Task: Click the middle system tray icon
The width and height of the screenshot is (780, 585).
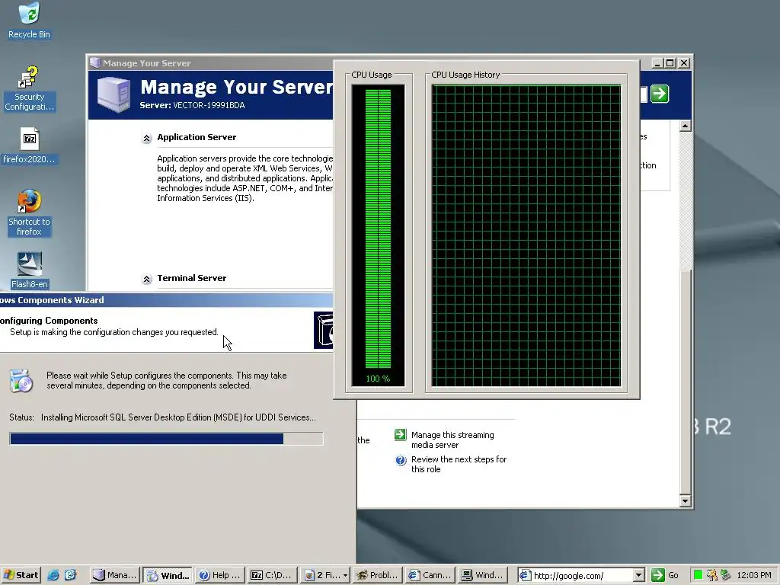Action: [712, 575]
